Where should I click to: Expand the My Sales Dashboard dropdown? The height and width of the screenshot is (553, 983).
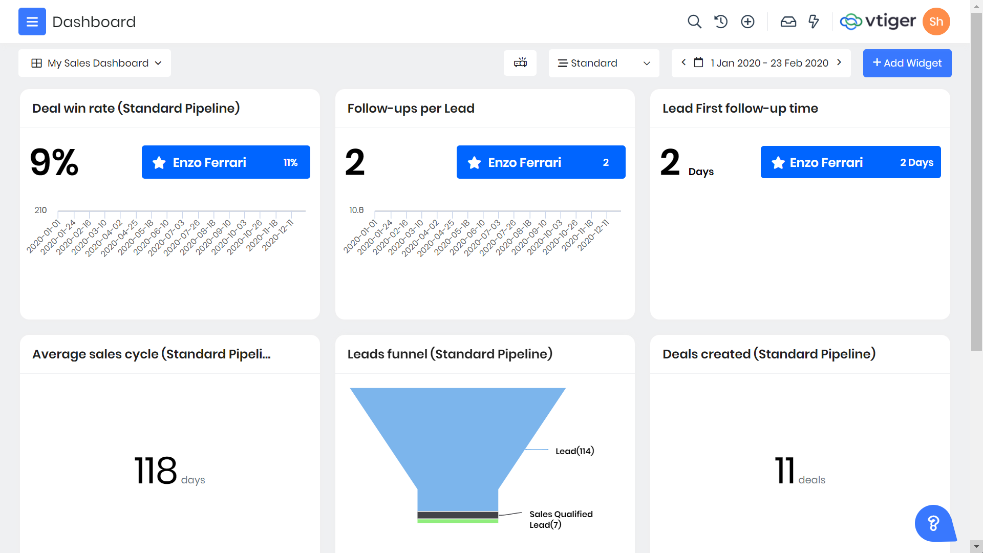95,63
